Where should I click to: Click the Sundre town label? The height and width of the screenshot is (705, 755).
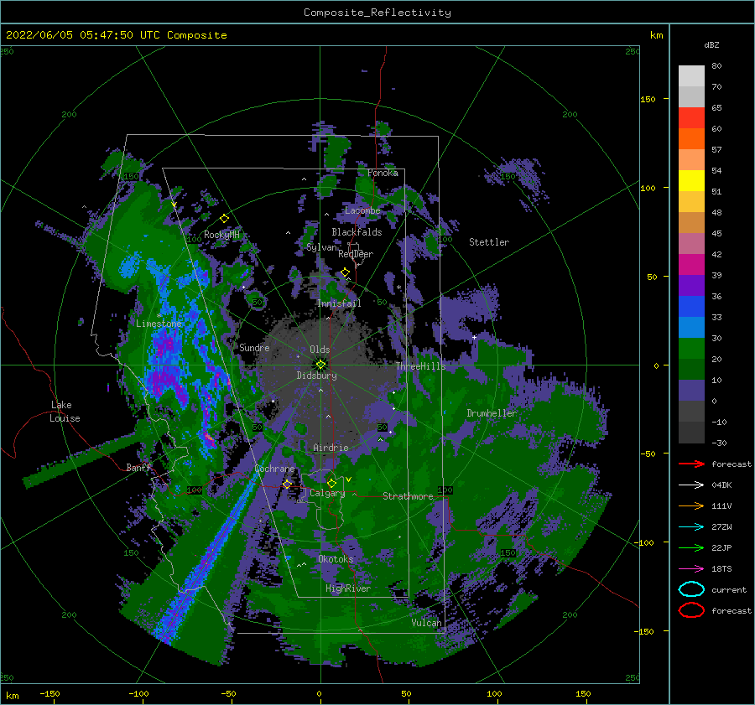(x=255, y=347)
